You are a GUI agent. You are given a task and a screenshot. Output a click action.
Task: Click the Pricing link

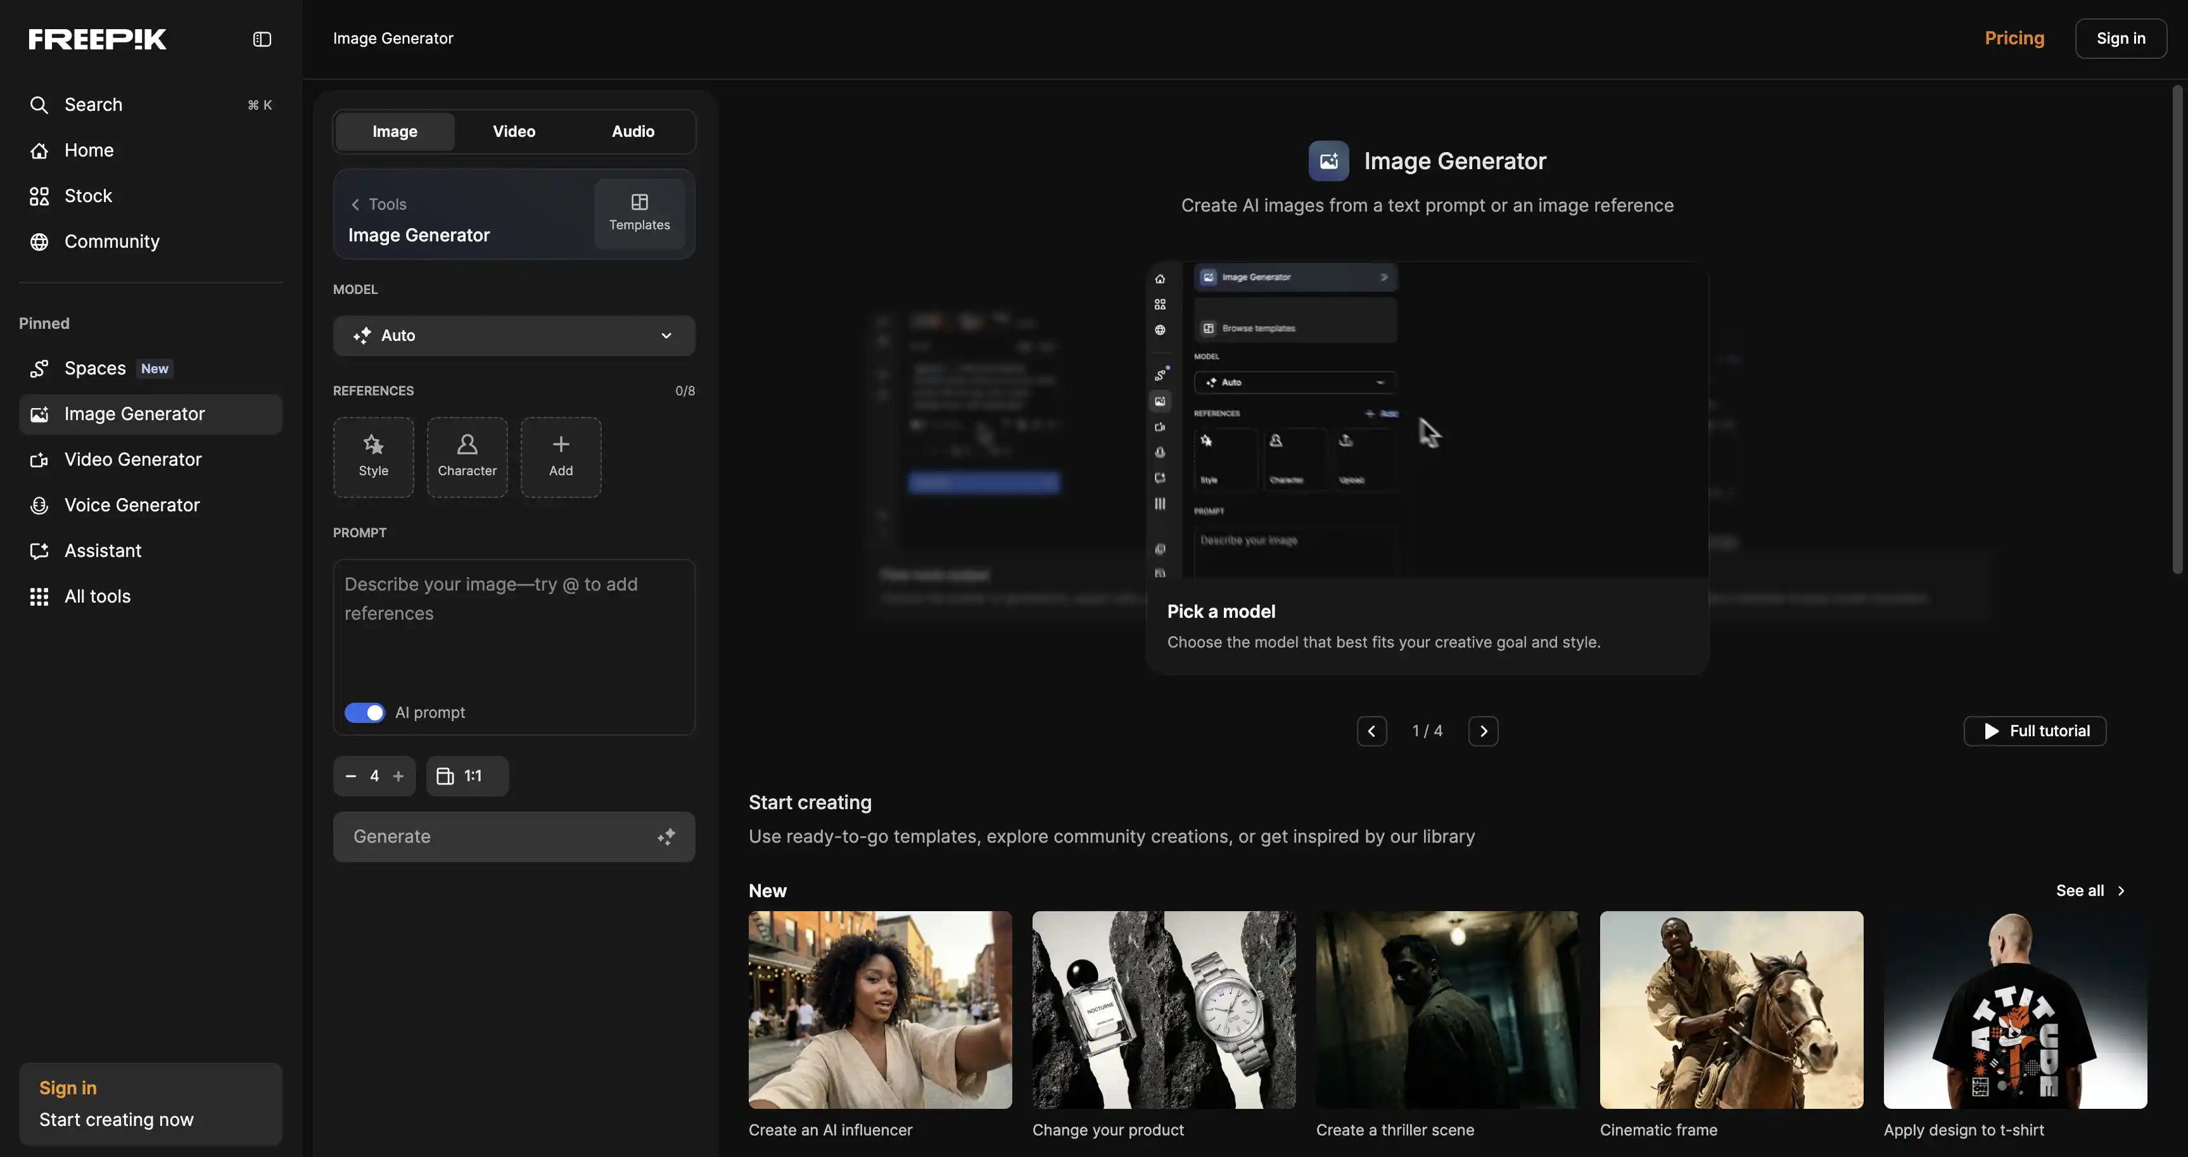(x=2014, y=38)
